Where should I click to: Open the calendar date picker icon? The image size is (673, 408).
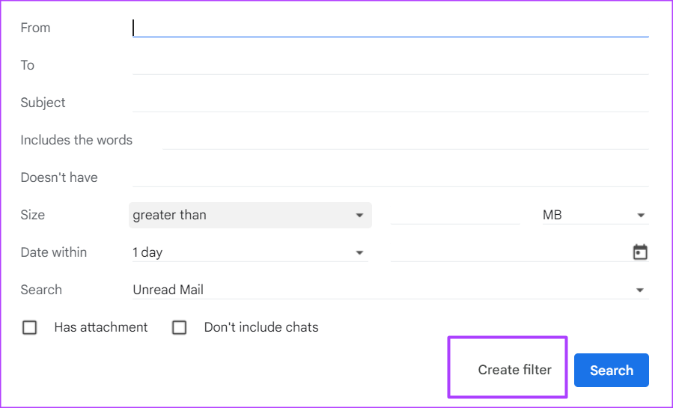click(x=640, y=252)
